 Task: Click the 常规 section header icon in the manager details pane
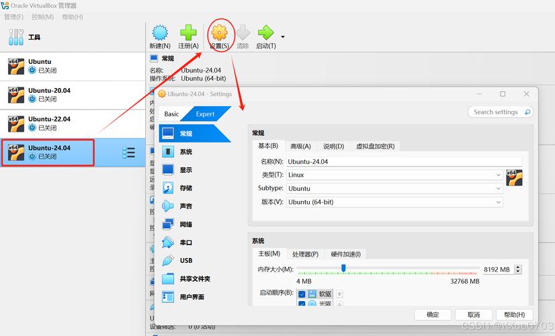[x=154, y=58]
